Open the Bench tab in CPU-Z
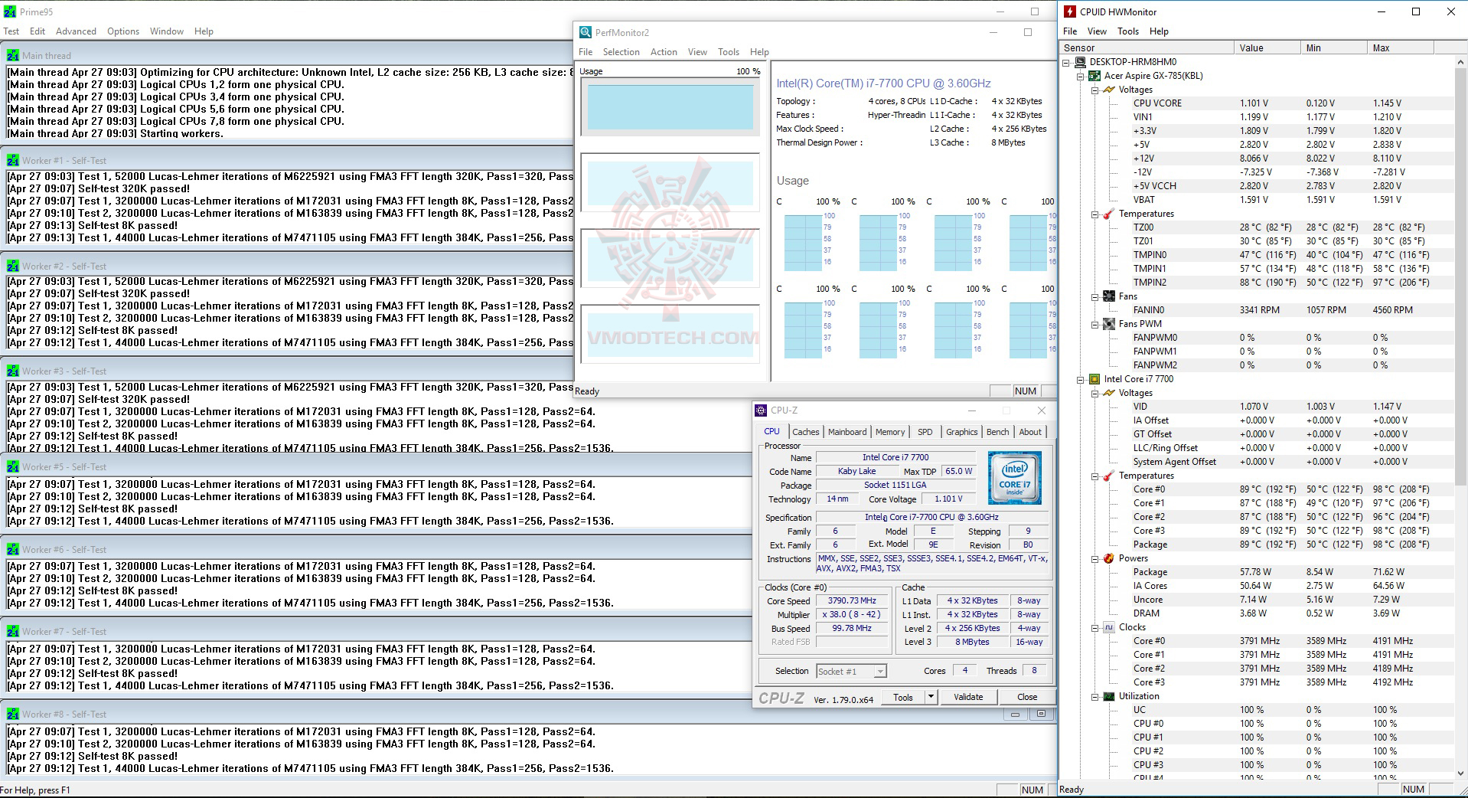1468x798 pixels. click(x=997, y=432)
